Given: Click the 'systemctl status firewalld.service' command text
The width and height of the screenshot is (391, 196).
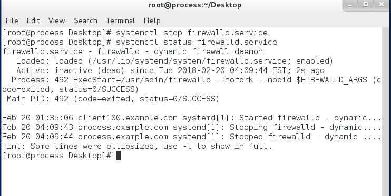Looking at the screenshot, I should point(196,42).
